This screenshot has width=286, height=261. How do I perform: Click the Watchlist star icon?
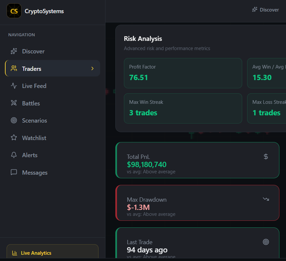(14, 138)
